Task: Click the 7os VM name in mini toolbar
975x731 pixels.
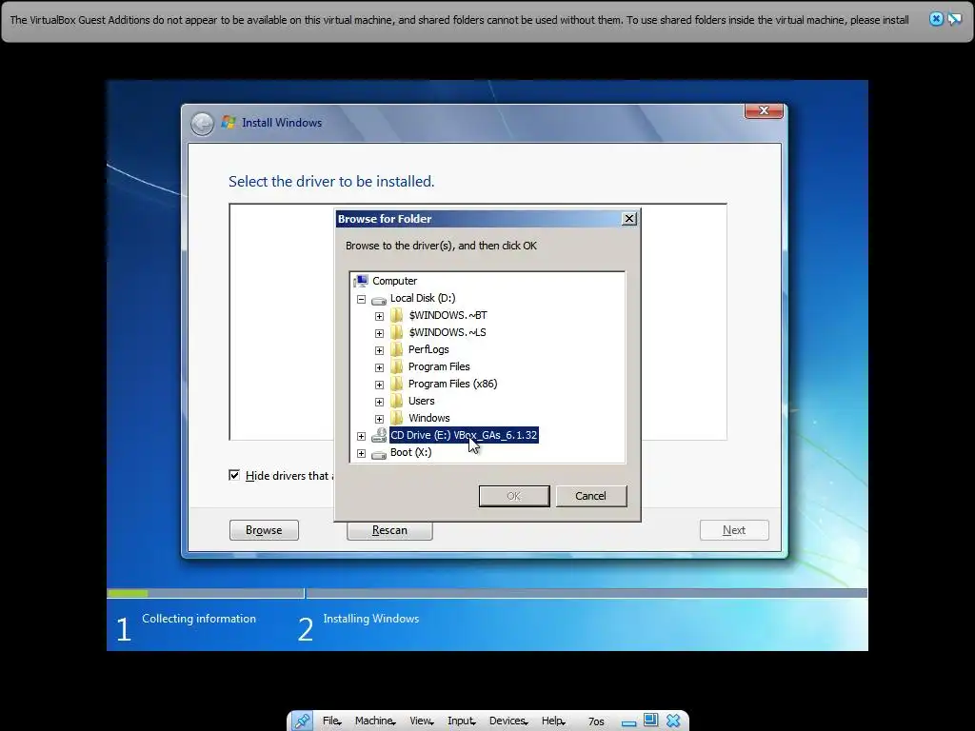Action: click(x=596, y=721)
